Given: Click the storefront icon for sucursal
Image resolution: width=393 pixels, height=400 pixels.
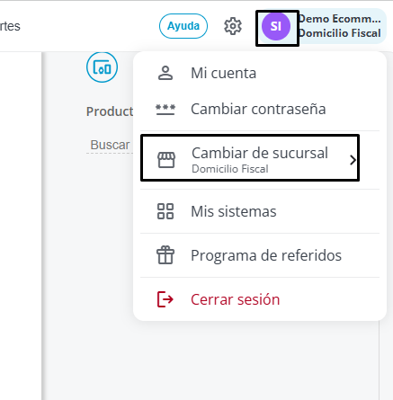Looking at the screenshot, I should click(166, 160).
